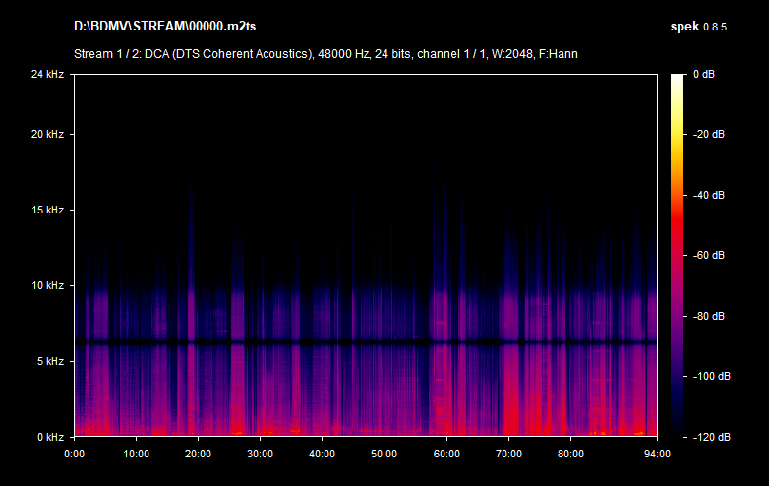769x486 pixels.
Task: Click the 0 kHz frequency axis label
Action: [x=49, y=437]
